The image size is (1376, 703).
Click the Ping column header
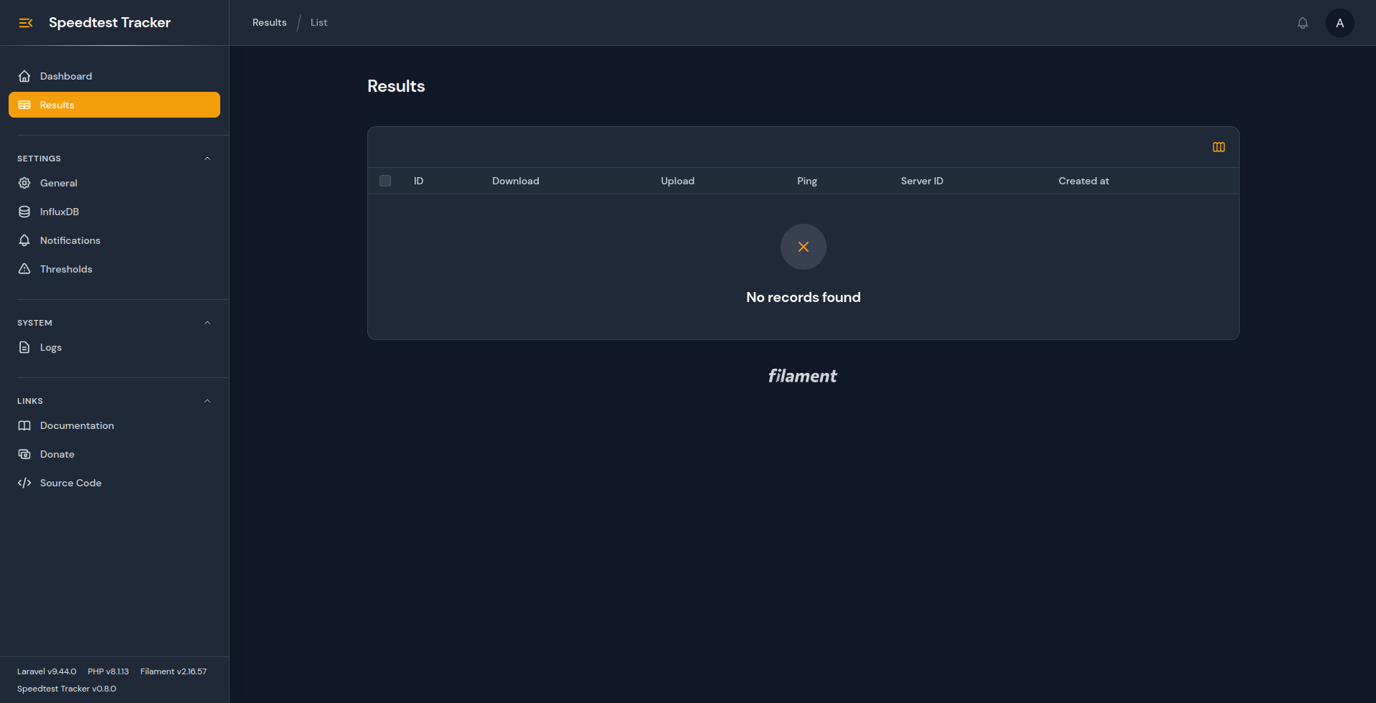[x=807, y=181]
